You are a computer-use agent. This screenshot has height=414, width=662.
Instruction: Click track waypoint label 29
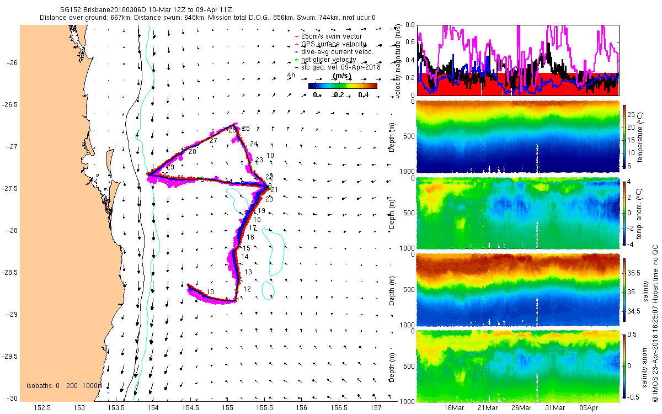(170, 167)
